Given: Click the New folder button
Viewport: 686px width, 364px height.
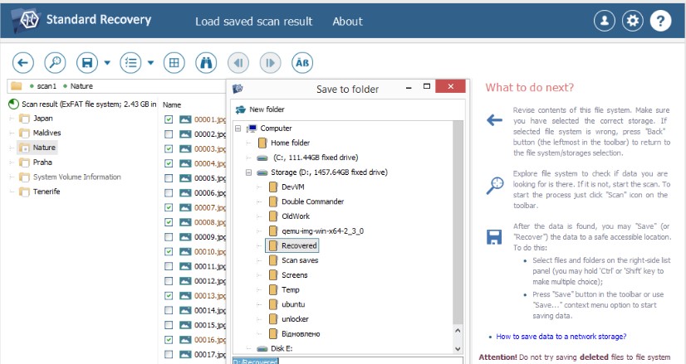Looking at the screenshot, I should pos(260,109).
